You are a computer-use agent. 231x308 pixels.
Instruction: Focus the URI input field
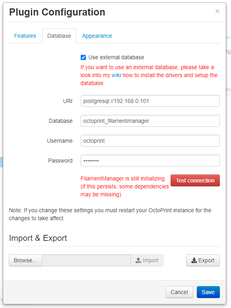click(150, 101)
